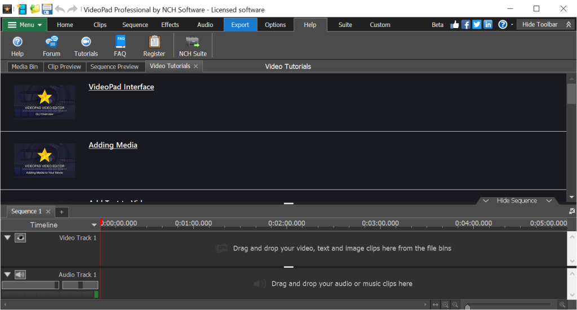The width and height of the screenshot is (577, 310).
Task: Open the Media Bin tab
Action: 25,66
